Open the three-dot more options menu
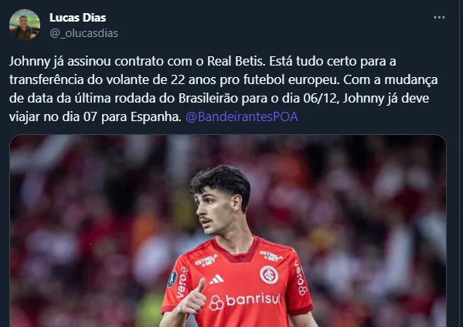 coord(439,18)
